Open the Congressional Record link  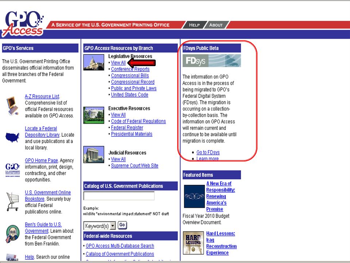point(133,82)
